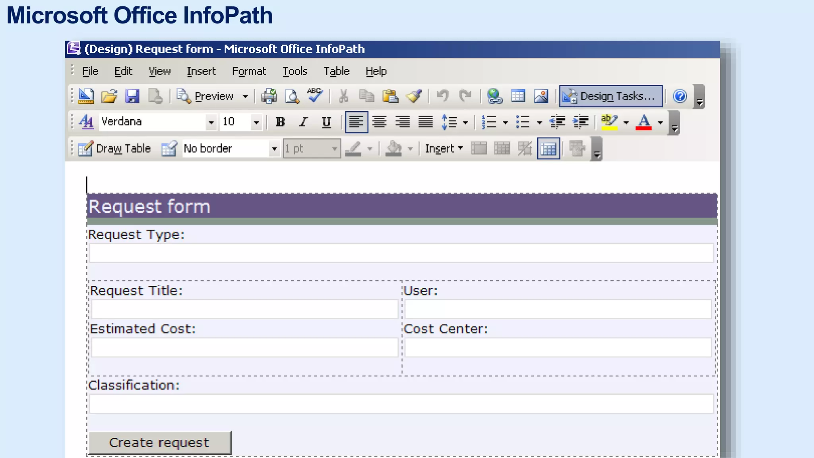Click the Insert Hyperlink globe icon
Image resolution: width=814 pixels, height=458 pixels.
495,96
